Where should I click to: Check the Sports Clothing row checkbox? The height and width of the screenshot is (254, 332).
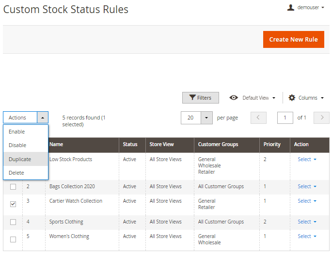pos(13,222)
